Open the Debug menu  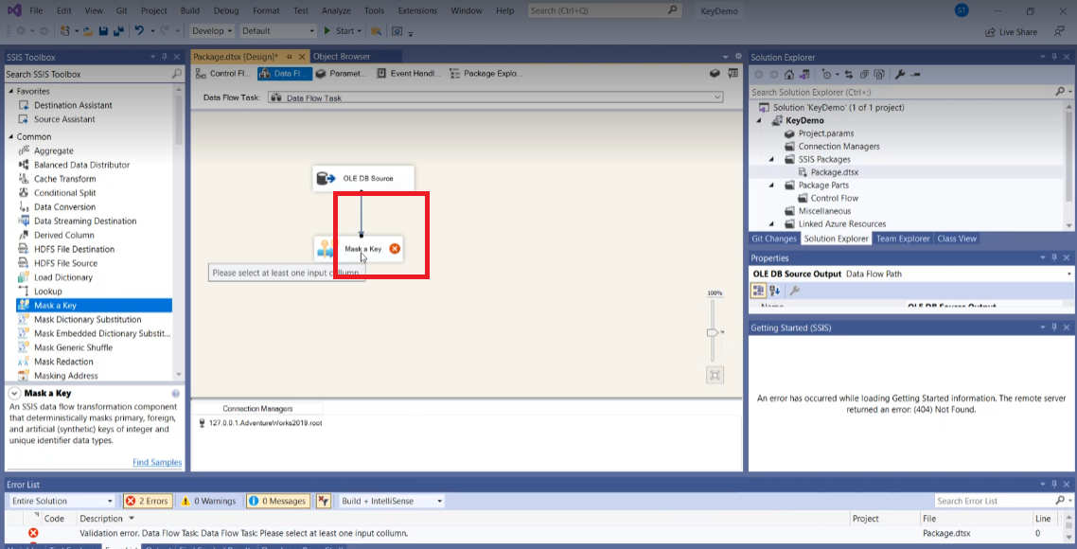pos(227,11)
